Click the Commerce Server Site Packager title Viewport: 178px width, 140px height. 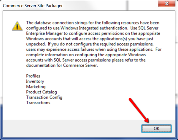coord(33,6)
